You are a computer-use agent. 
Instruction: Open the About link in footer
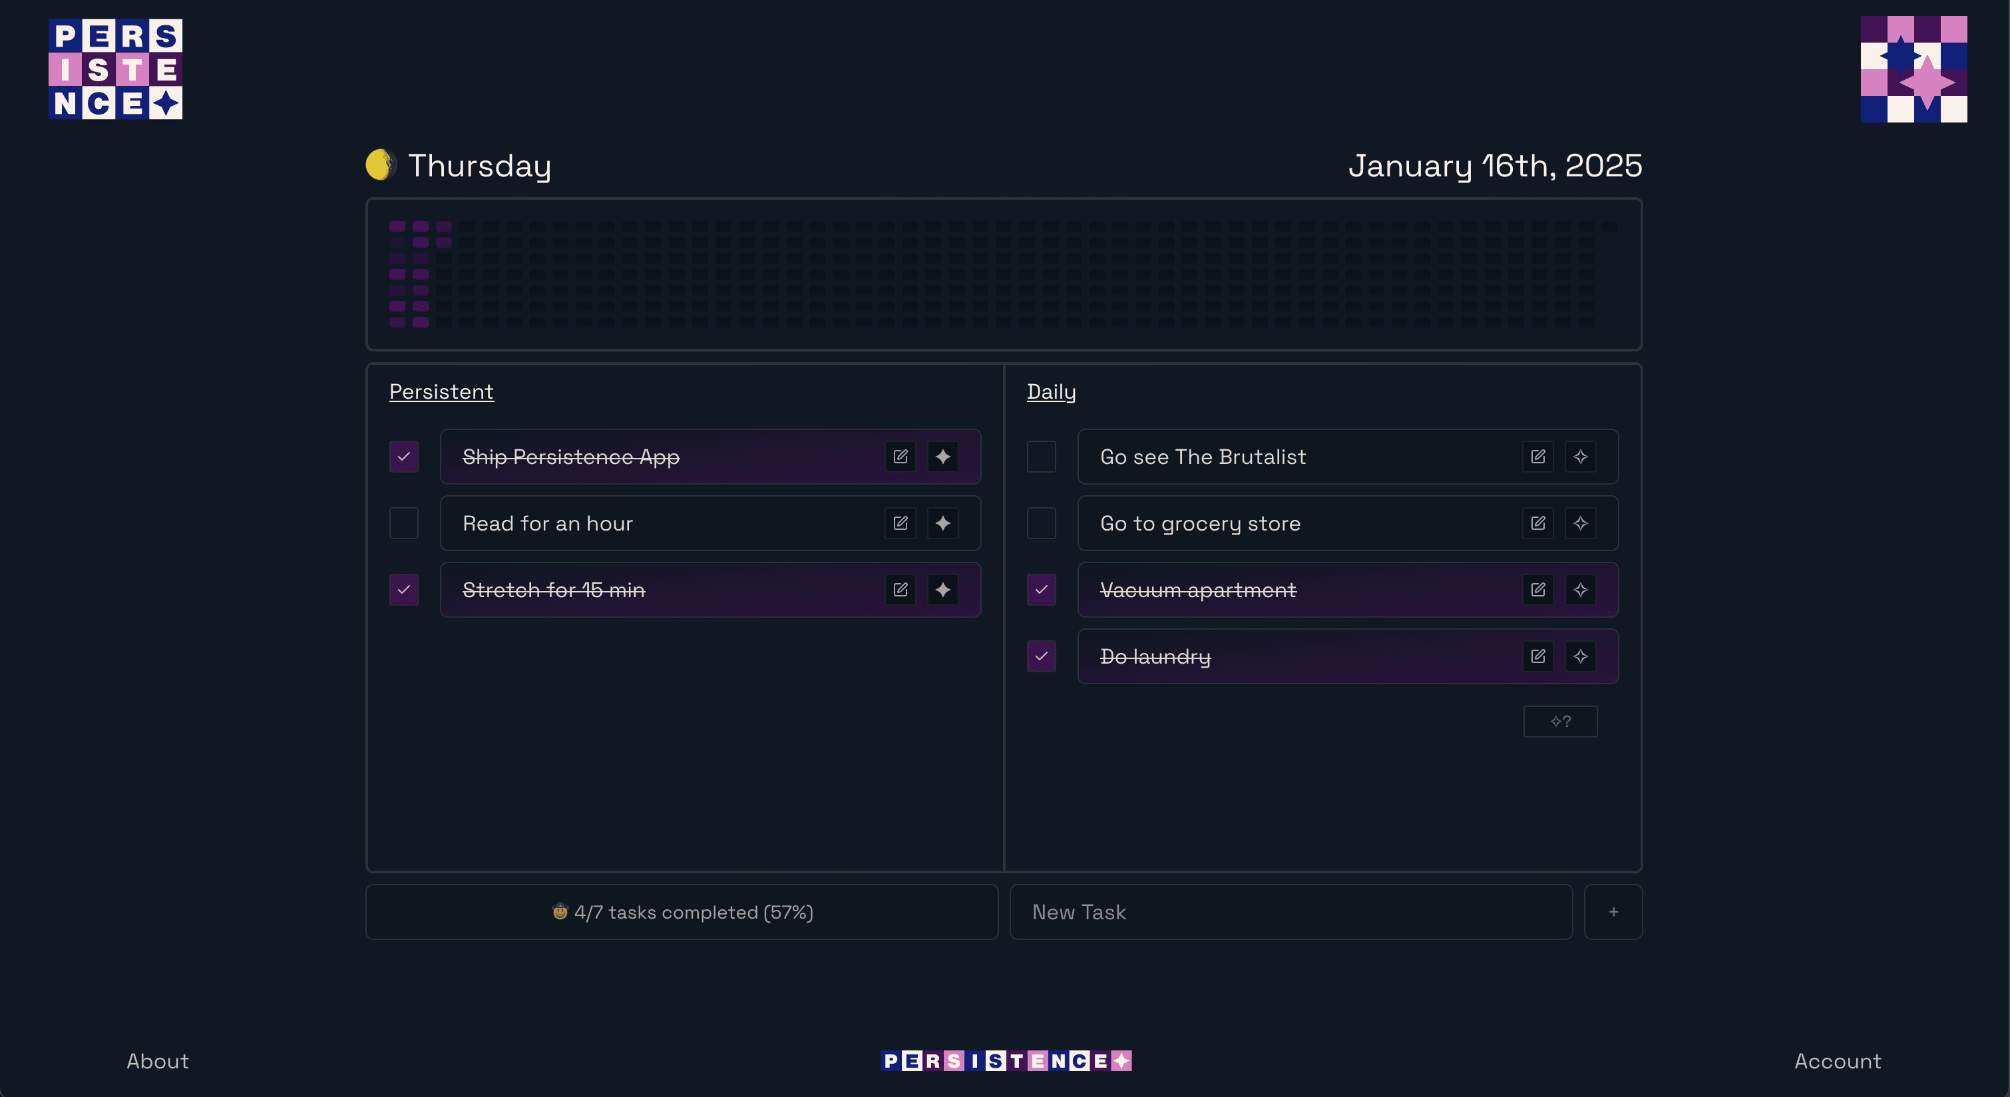pos(158,1061)
